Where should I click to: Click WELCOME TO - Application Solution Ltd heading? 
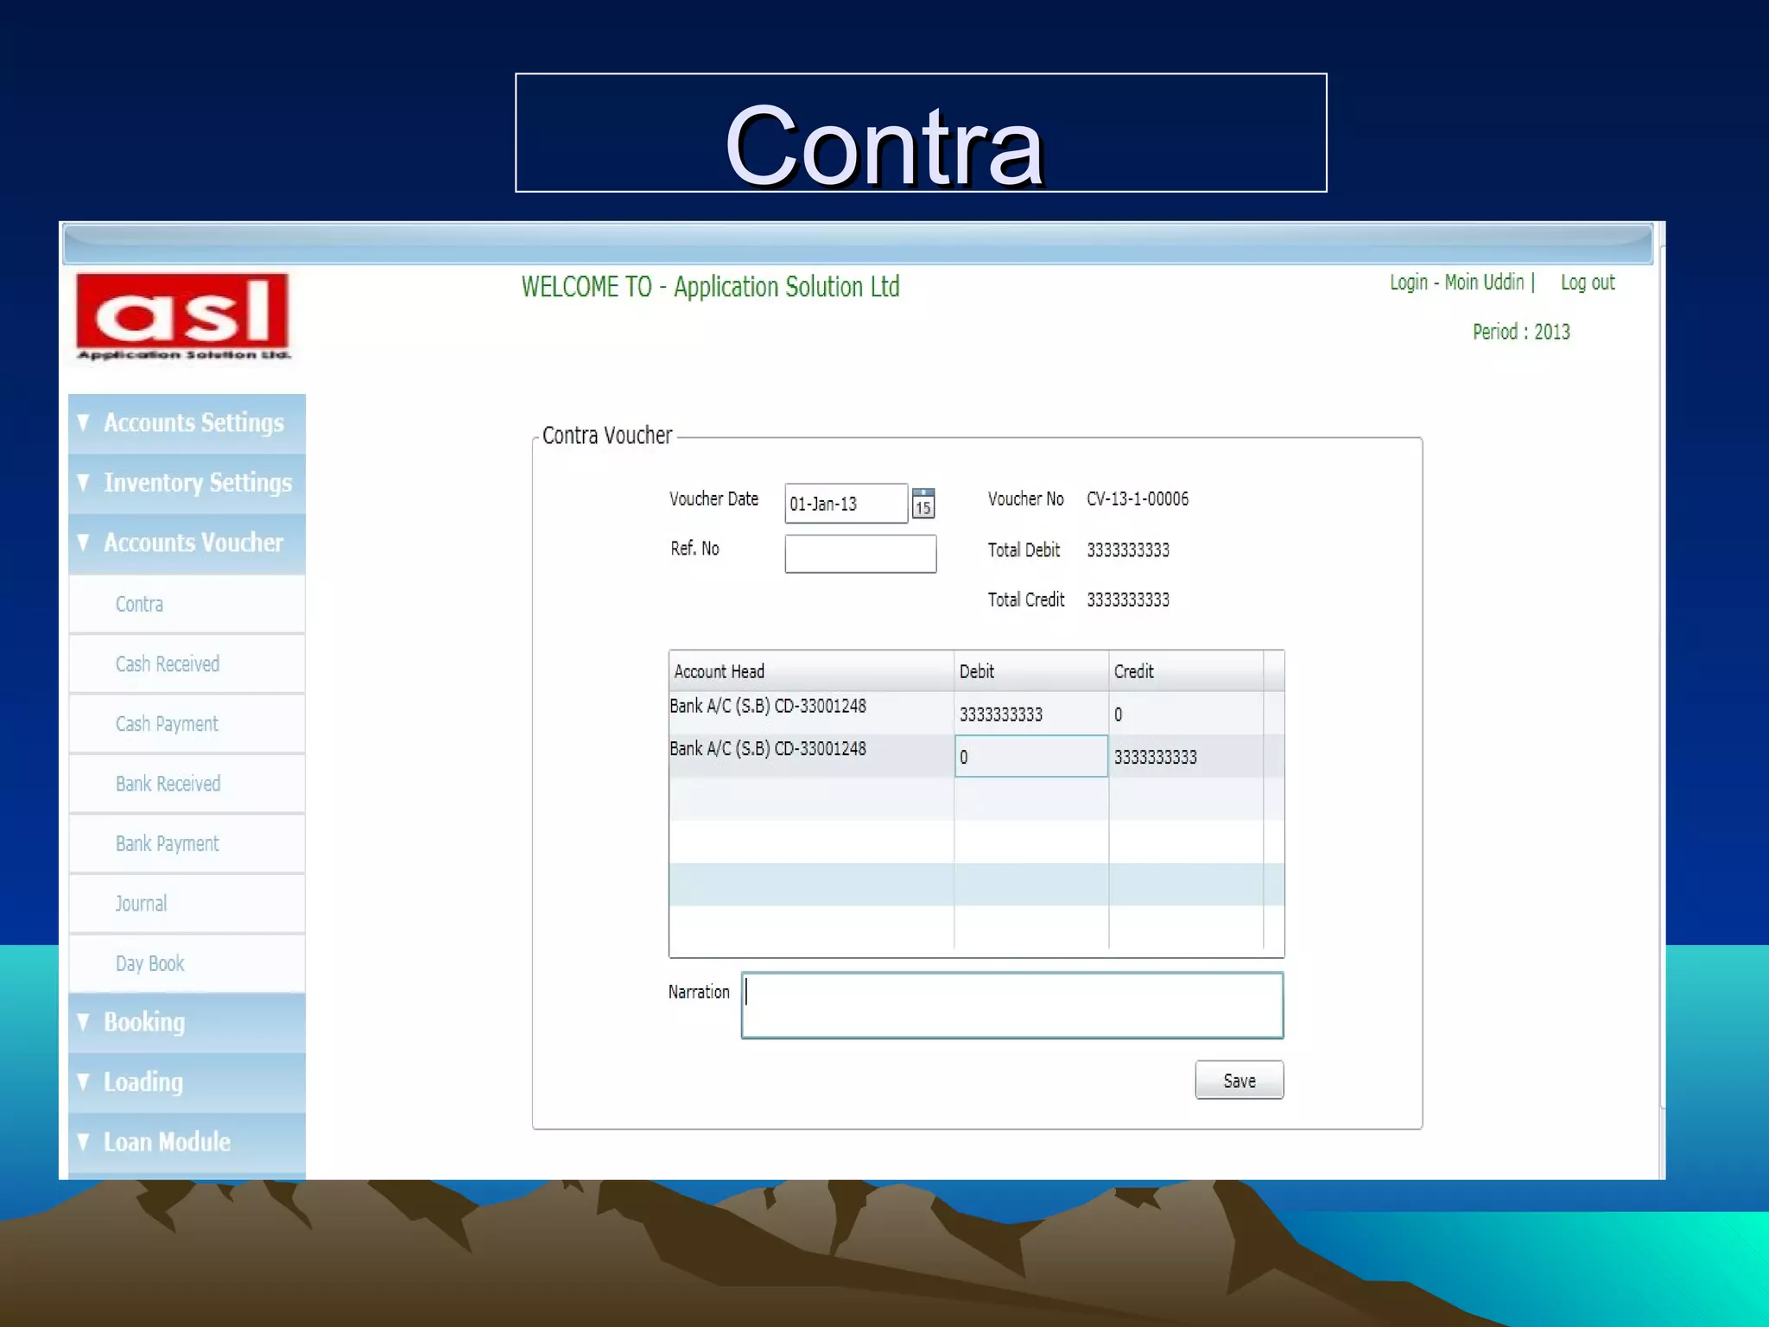pyautogui.click(x=710, y=287)
